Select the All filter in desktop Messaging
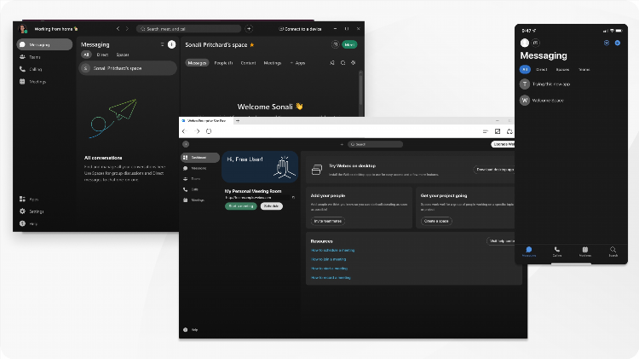Screen dimensions: 639x359 (86, 55)
